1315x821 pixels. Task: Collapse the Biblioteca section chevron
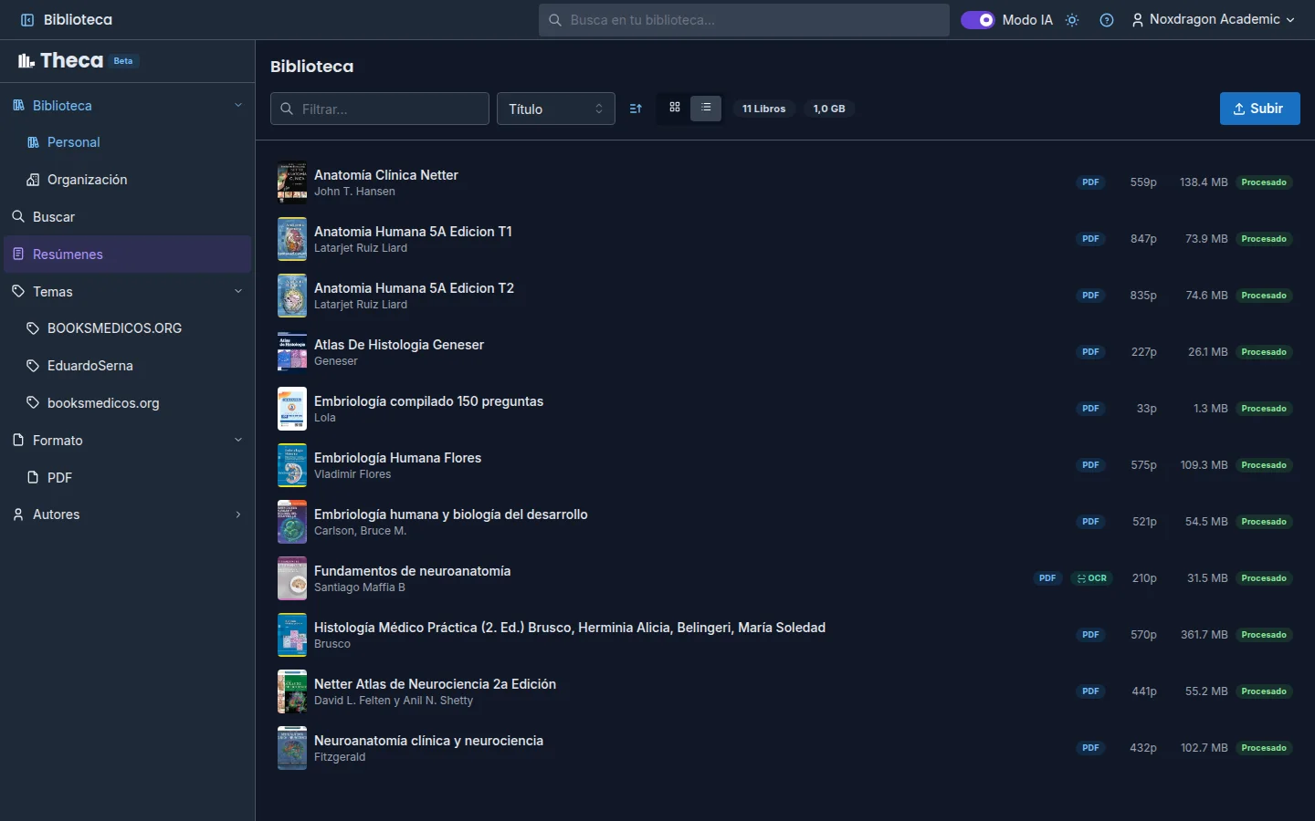(238, 105)
